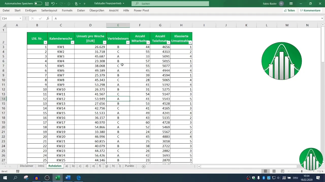Click the horizontal scrollbar thumb
Image resolution: width=325 pixels, height=182 pixels.
click(x=249, y=166)
